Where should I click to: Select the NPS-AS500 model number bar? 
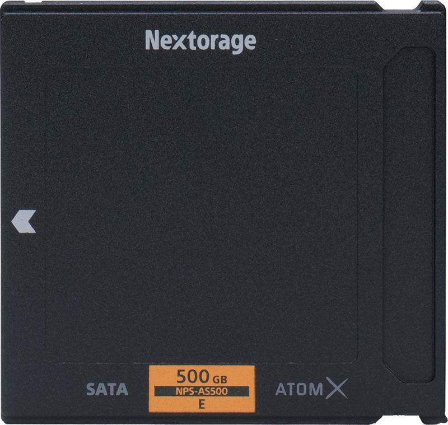[202, 391]
